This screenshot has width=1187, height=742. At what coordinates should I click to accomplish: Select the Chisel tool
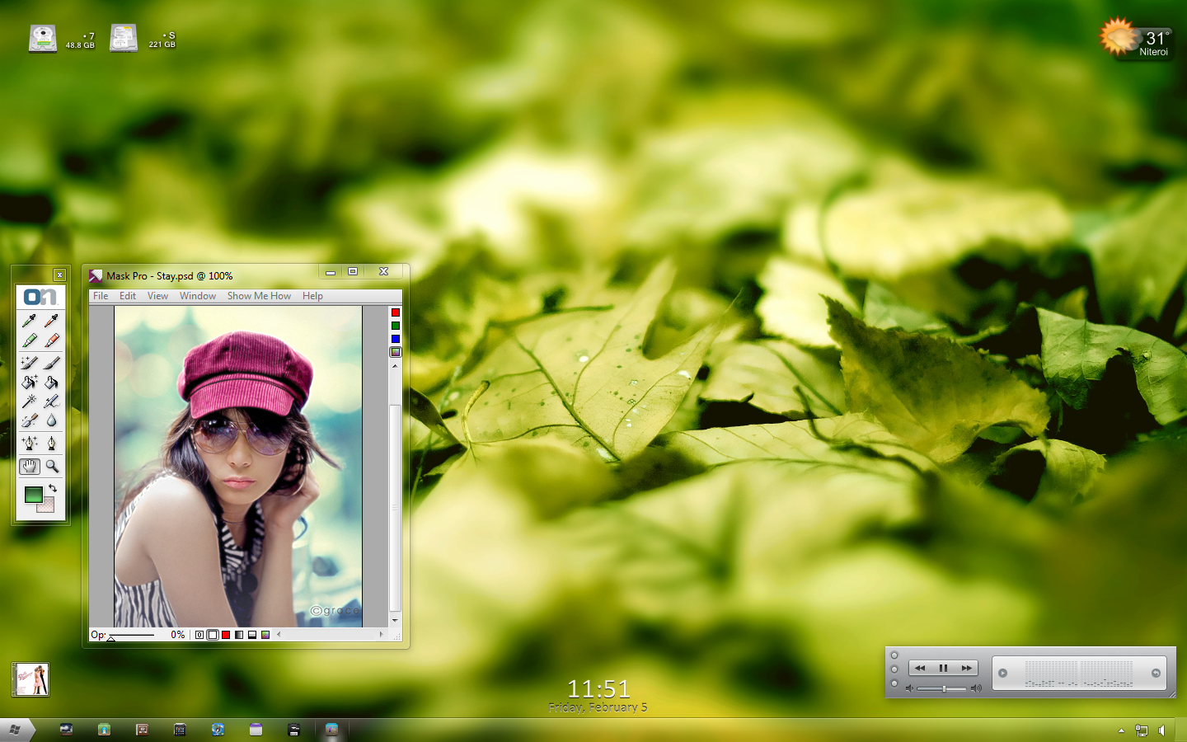point(30,420)
